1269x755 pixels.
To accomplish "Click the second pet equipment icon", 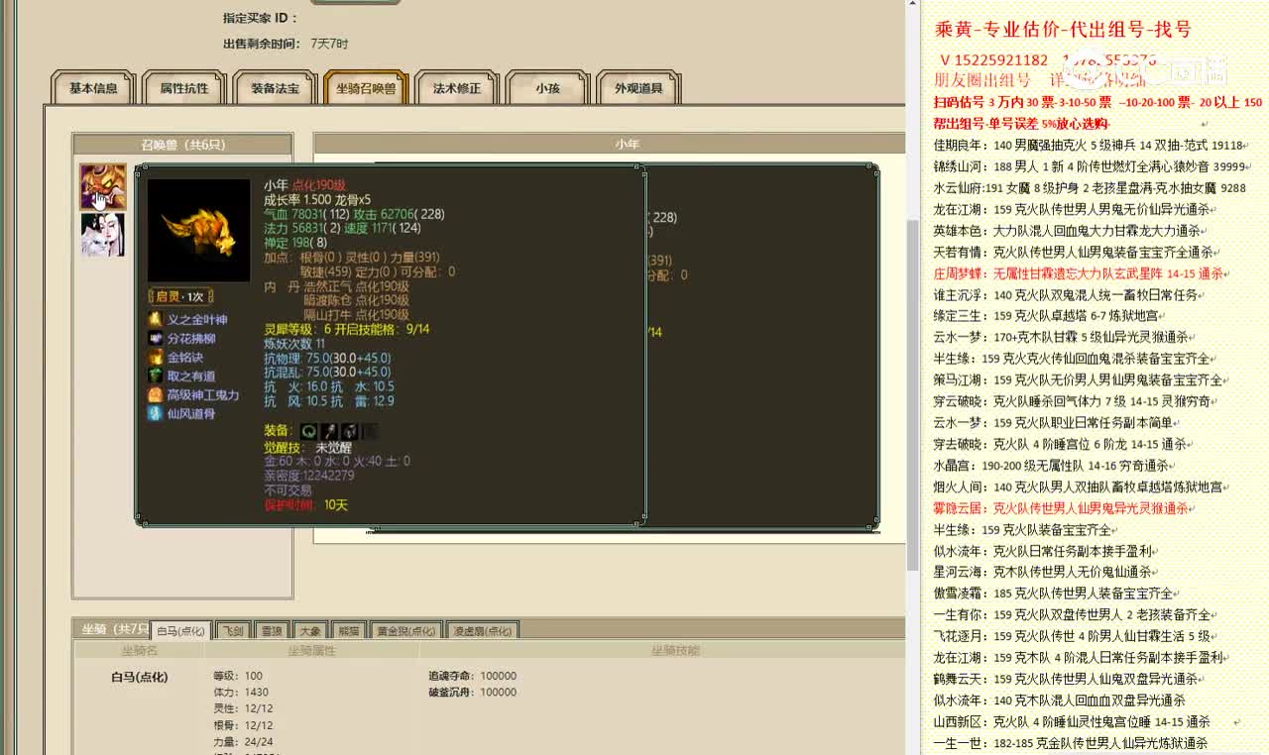I will (329, 431).
